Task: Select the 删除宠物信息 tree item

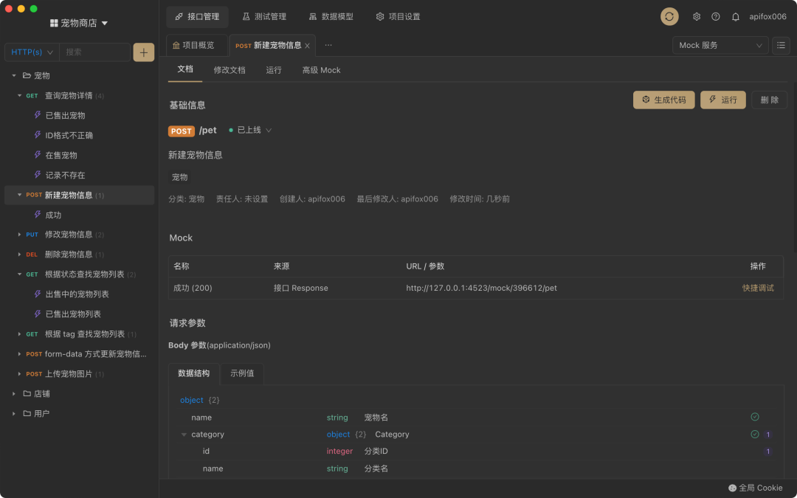Action: point(79,255)
